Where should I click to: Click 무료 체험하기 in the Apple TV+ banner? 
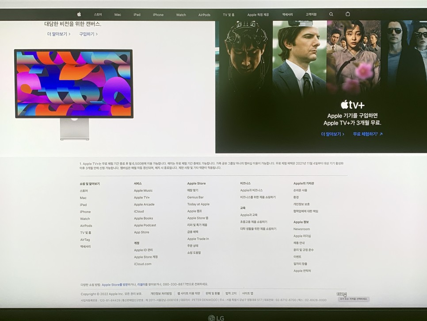(368, 134)
